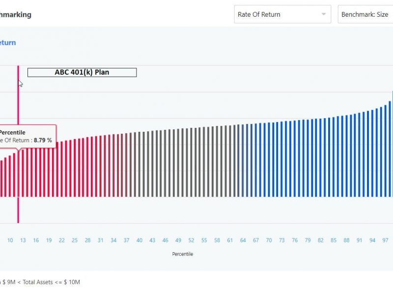The image size is (393, 295).
Task: Click the Percentile axis title
Action: 183,254
